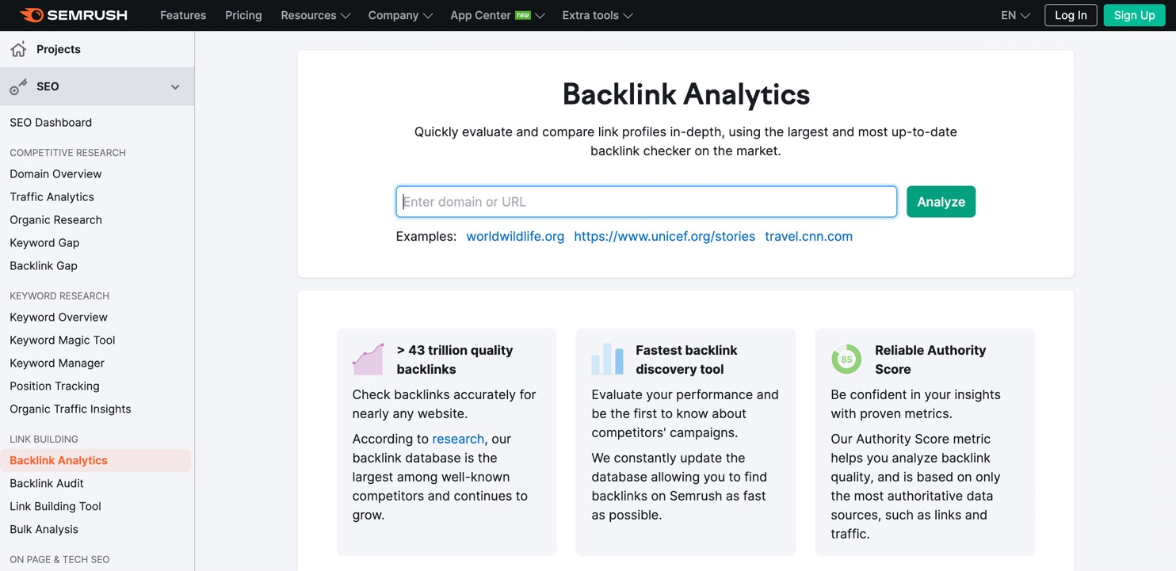Go to the Pricing page
Viewport: 1176px width, 571px height.
pyautogui.click(x=242, y=15)
